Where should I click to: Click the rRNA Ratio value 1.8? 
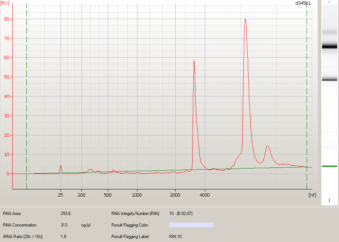click(63, 237)
